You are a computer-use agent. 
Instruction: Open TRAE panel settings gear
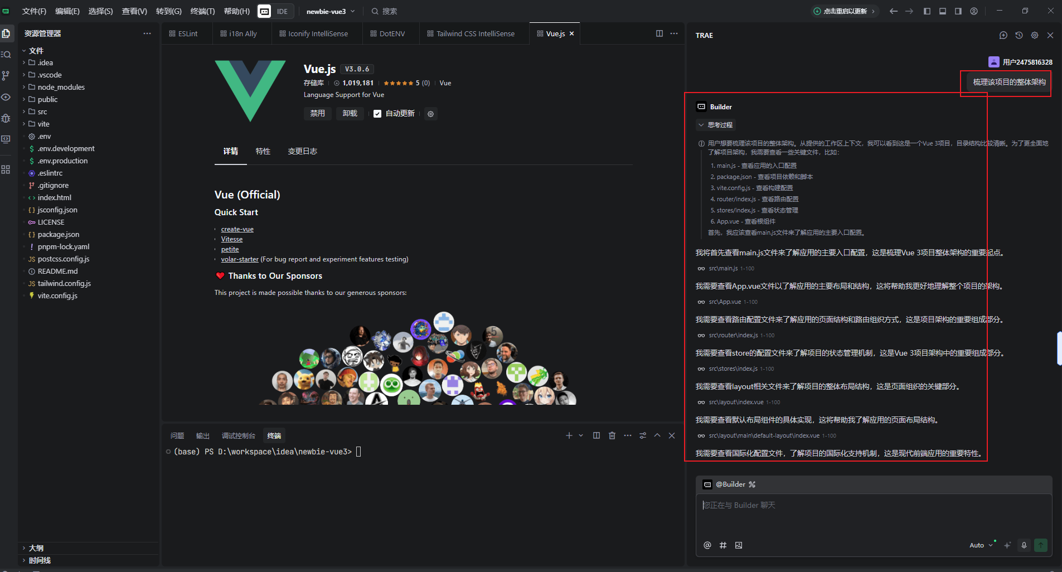tap(1035, 35)
